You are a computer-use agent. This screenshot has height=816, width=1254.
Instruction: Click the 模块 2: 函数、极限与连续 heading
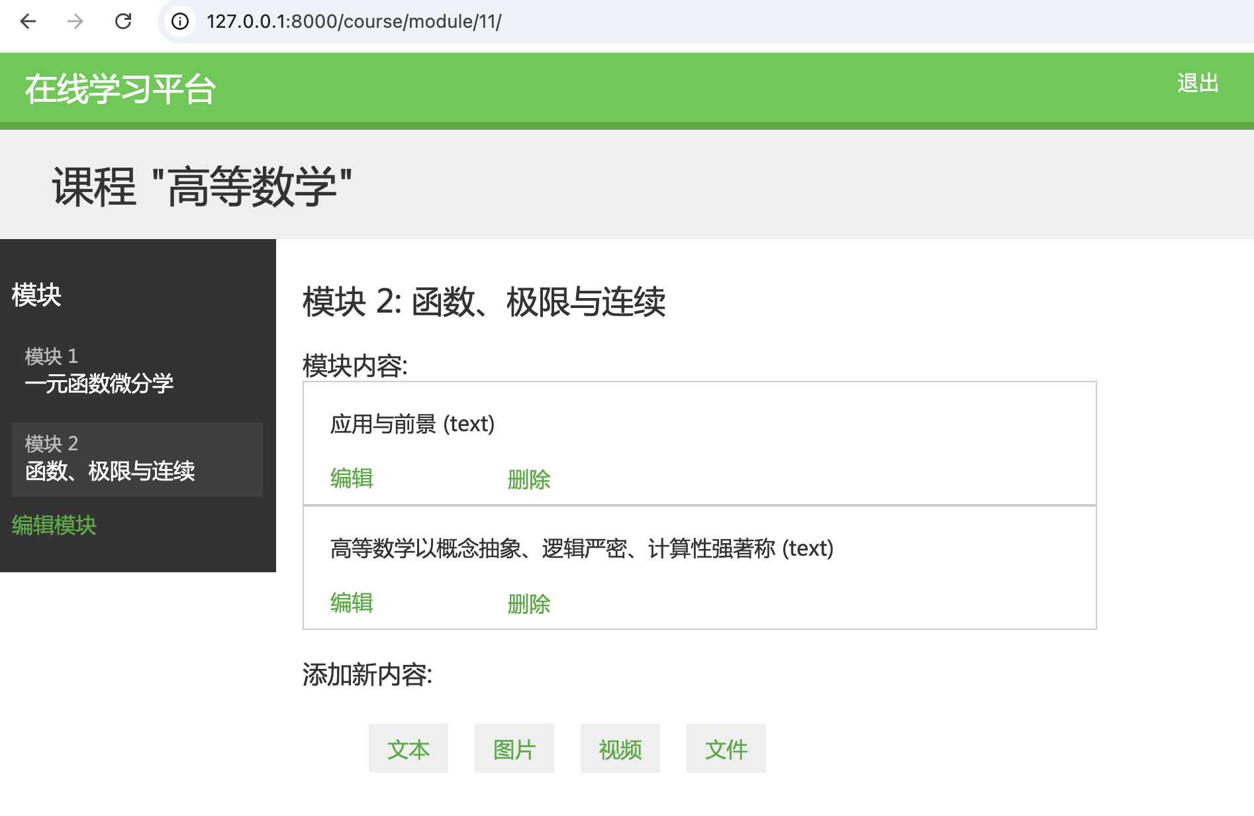[484, 302]
